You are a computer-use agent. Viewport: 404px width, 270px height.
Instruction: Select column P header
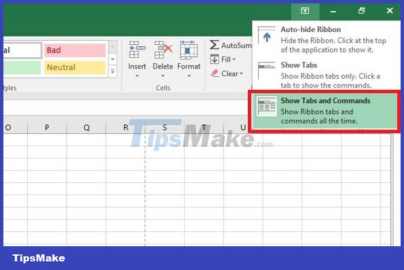click(x=47, y=127)
